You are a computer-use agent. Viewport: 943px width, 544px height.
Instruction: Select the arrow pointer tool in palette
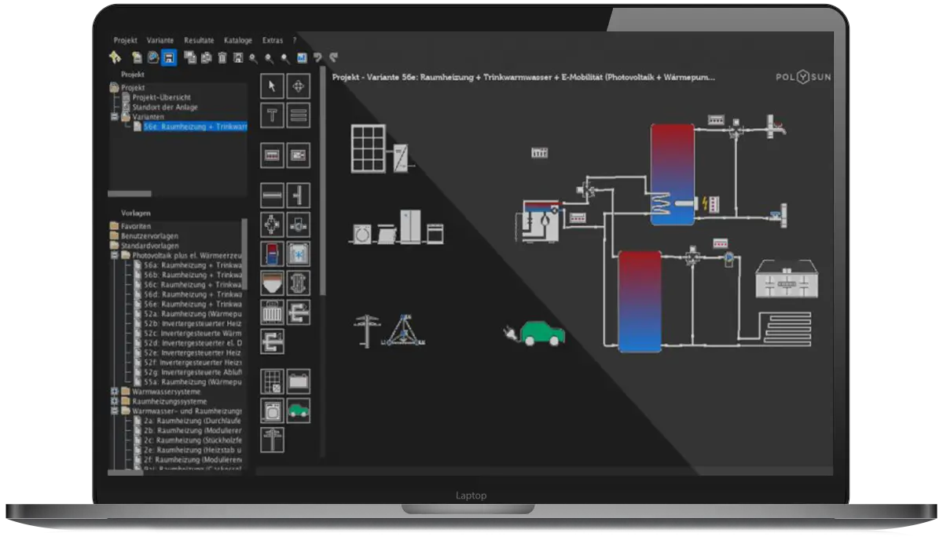click(273, 86)
